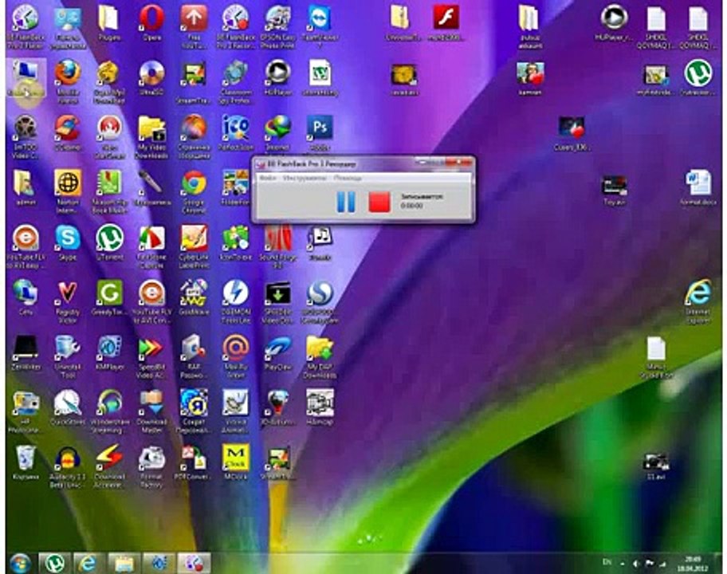
Task: Open the Format Factory shortcut
Action: (x=151, y=466)
